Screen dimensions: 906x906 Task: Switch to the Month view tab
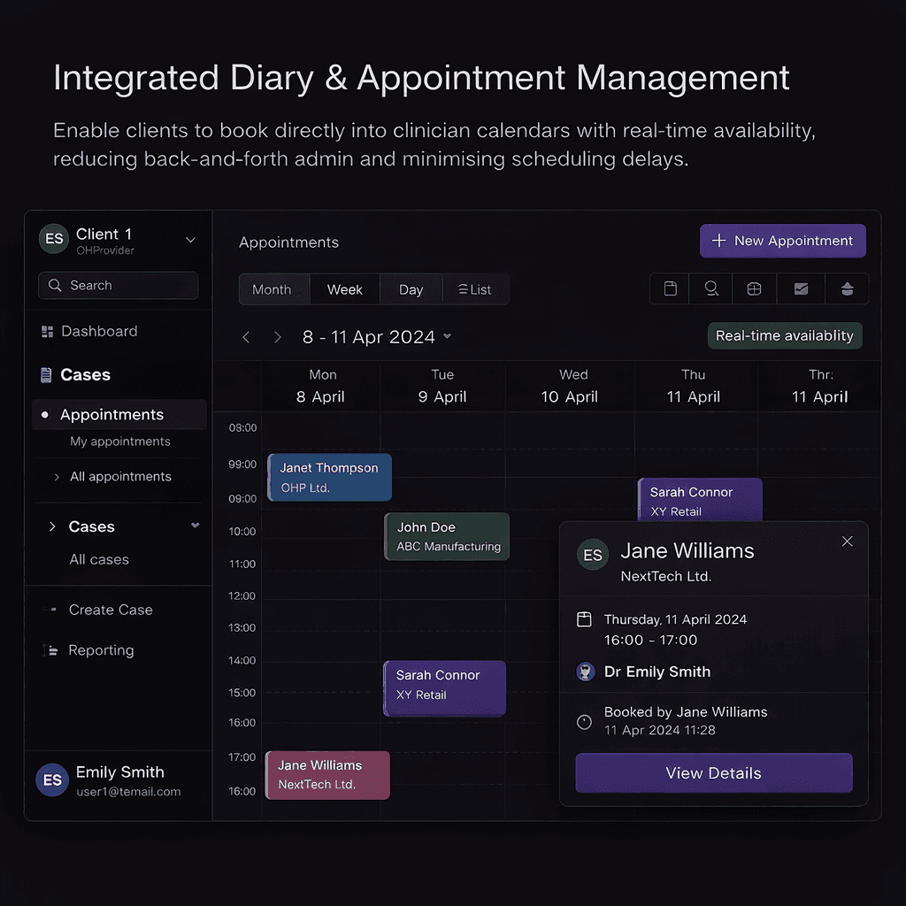[273, 289]
